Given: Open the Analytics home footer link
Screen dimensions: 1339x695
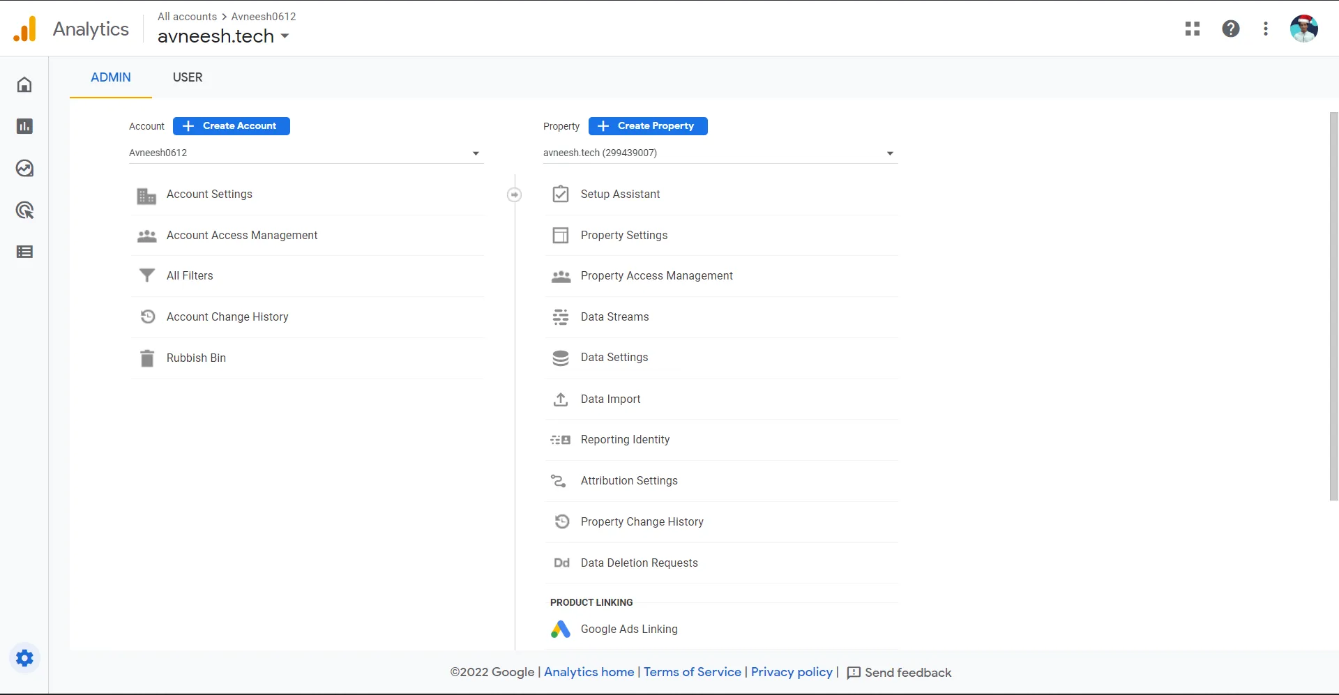Looking at the screenshot, I should pos(589,672).
